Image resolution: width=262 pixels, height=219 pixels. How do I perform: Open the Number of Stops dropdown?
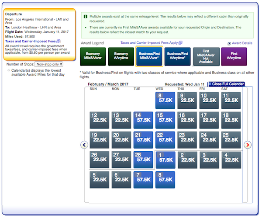48,64
